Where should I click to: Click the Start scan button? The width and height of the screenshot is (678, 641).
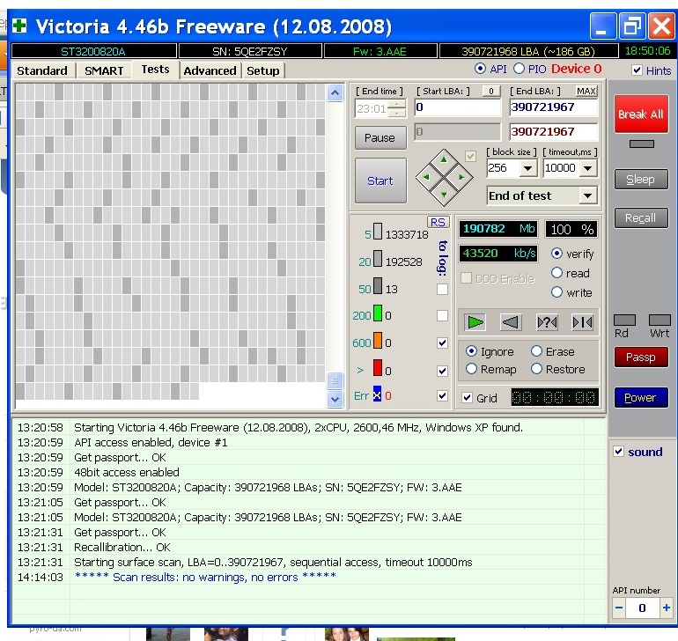pos(380,181)
